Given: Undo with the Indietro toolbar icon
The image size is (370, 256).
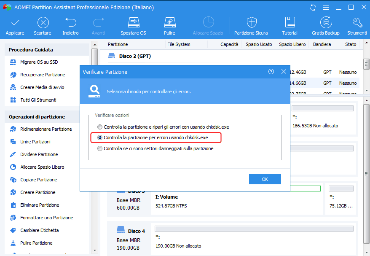Looking at the screenshot, I should tap(70, 22).
